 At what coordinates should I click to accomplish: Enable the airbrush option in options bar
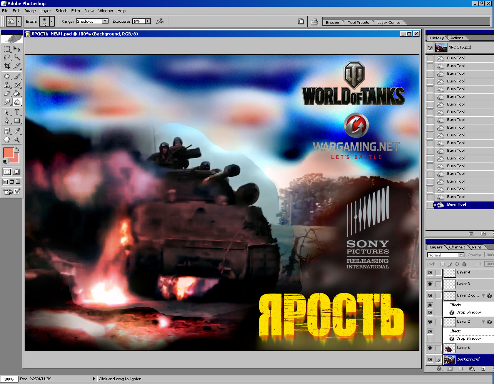pyautogui.click(x=160, y=21)
